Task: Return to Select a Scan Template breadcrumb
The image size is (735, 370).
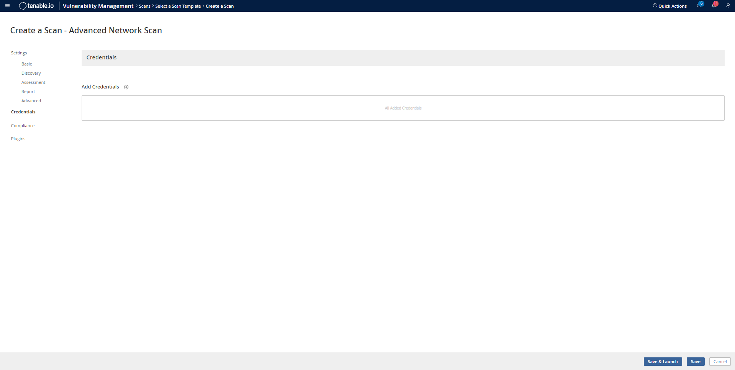Action: pyautogui.click(x=178, y=6)
